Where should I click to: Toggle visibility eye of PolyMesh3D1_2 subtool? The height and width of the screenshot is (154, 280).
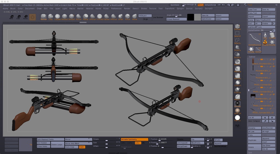pos(274,66)
